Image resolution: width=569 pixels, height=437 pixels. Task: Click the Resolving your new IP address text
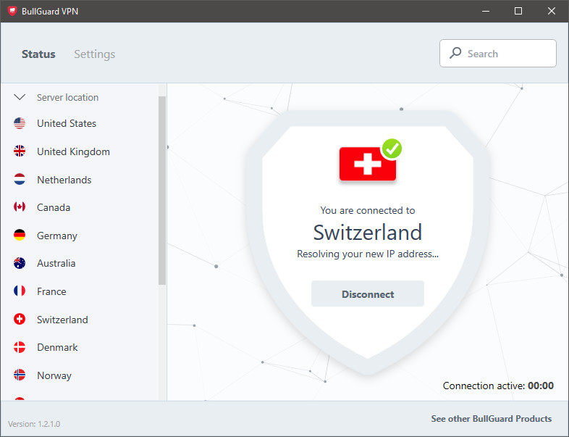coord(368,254)
